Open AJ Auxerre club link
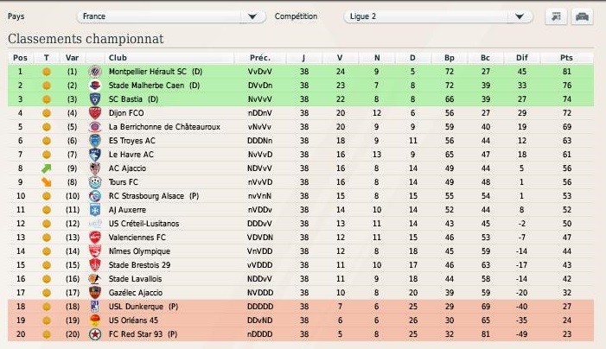 tap(127, 210)
